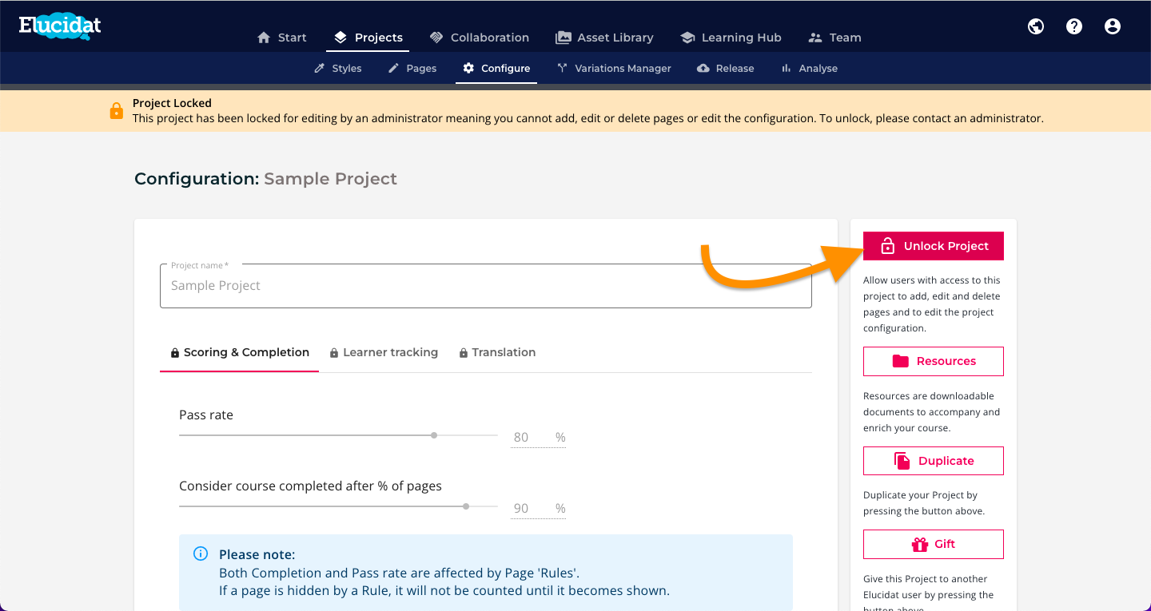
Task: Go to the Analyse section
Action: click(810, 69)
